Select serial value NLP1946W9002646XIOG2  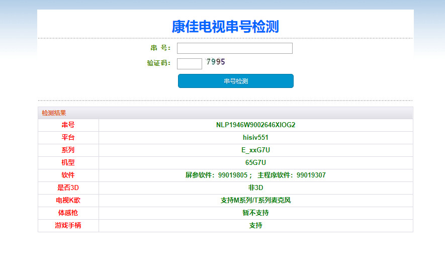tap(256, 125)
